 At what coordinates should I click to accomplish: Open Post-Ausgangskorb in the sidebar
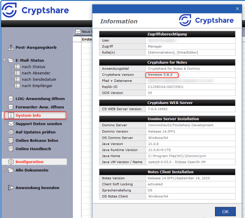coord(36,47)
